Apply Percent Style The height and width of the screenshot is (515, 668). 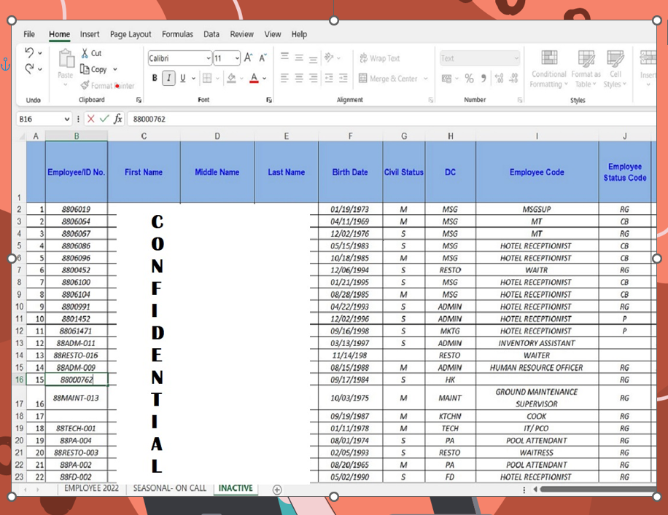click(x=469, y=79)
